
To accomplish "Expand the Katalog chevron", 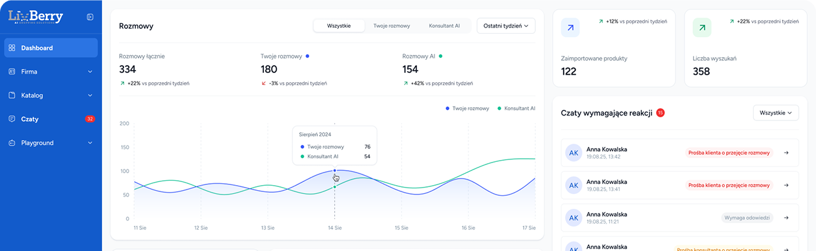I will (90, 95).
